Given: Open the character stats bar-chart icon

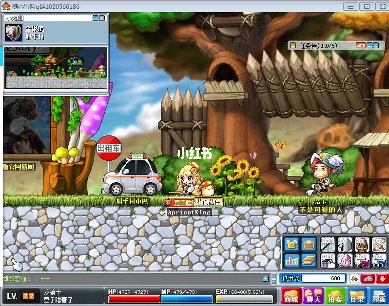Looking at the screenshot, I should 292,261.
